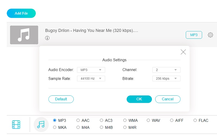Open the Channel dropdown
The image size is (217, 136).
tap(166, 70)
